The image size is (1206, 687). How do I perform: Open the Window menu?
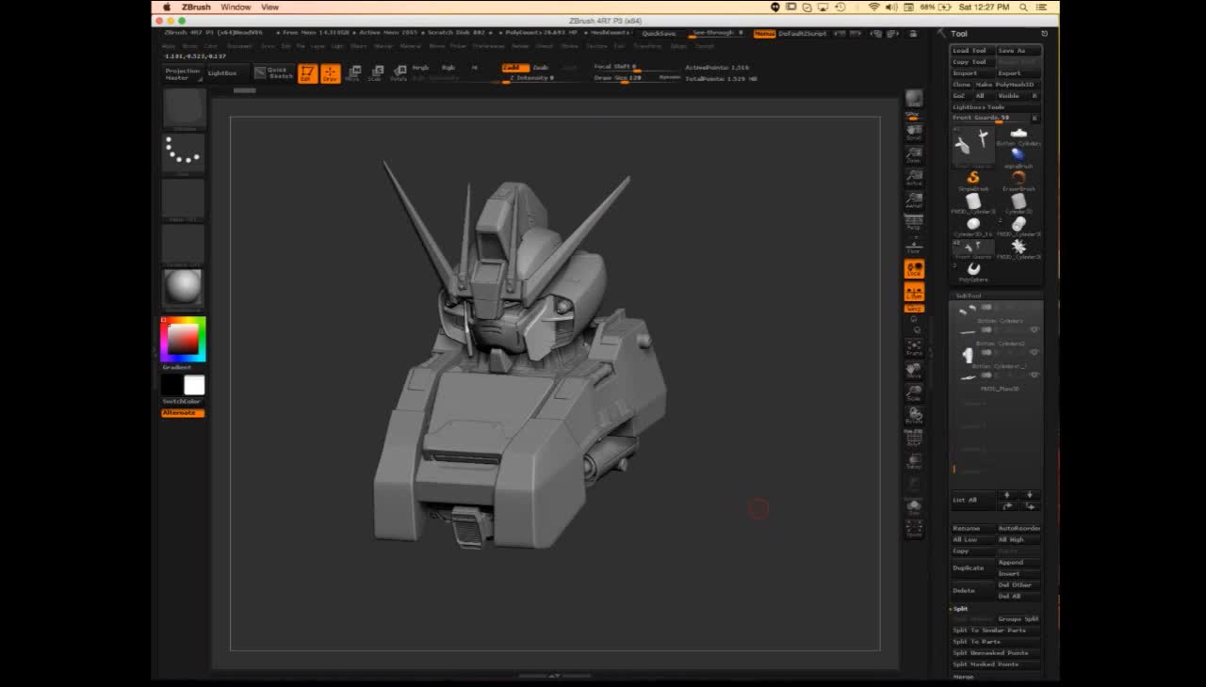[x=236, y=7]
